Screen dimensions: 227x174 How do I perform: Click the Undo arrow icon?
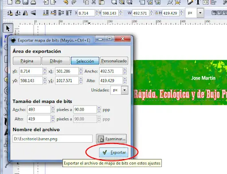(66, 2)
